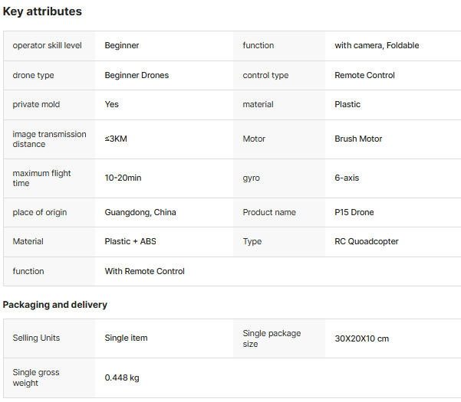The width and height of the screenshot is (461, 402).
Task: Click the Beginner Drones cell
Action: [137, 75]
